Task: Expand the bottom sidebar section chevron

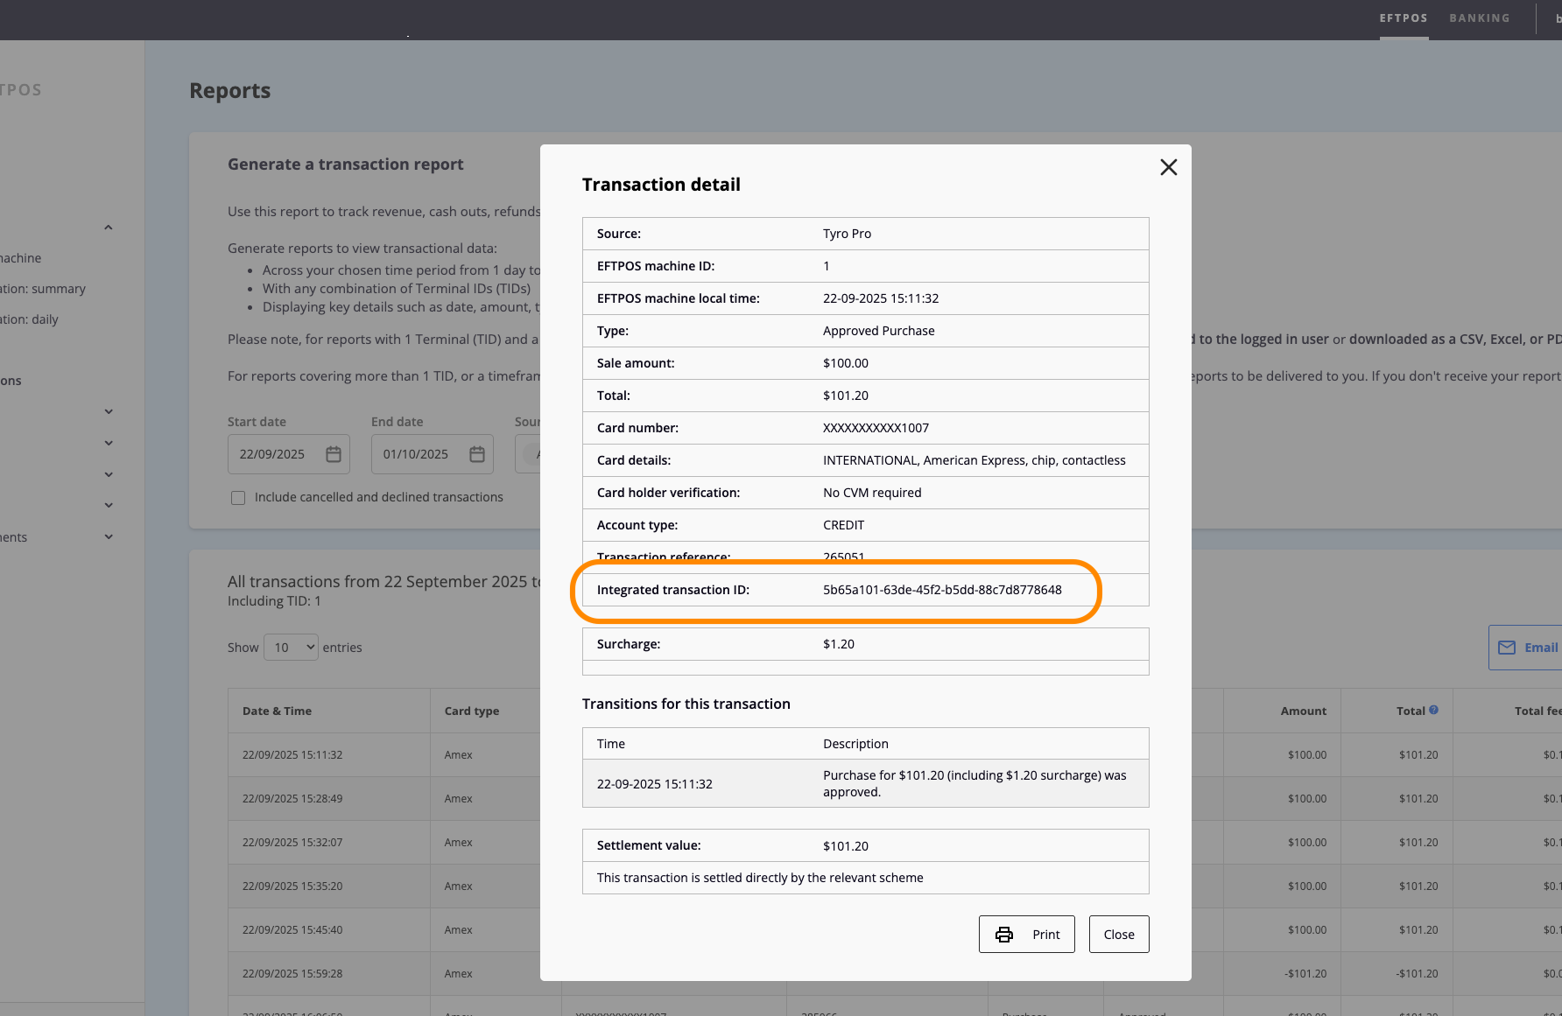Action: (108, 536)
